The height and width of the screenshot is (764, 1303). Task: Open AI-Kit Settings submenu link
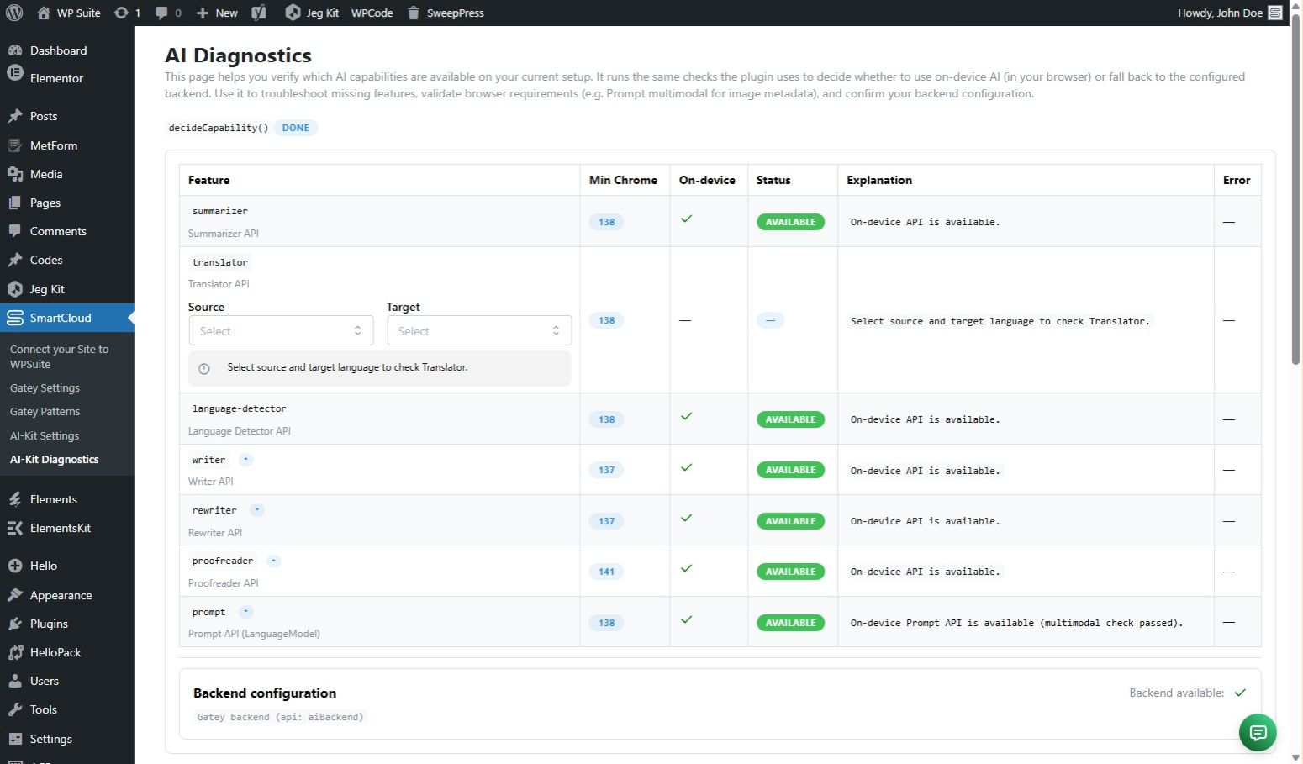click(45, 436)
